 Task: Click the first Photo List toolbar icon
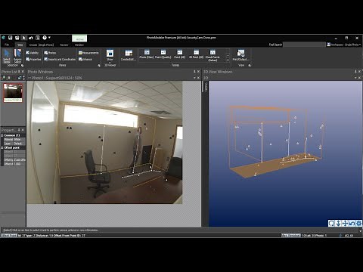[4, 78]
